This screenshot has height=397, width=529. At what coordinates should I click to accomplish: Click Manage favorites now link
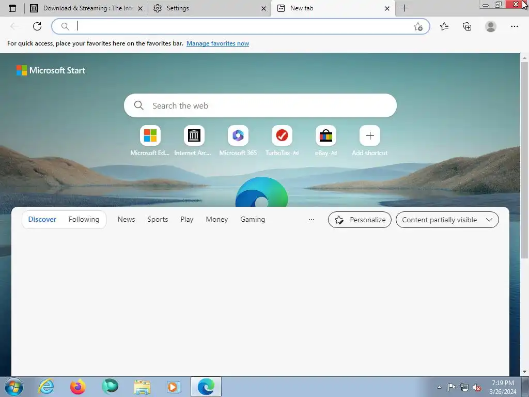point(217,43)
